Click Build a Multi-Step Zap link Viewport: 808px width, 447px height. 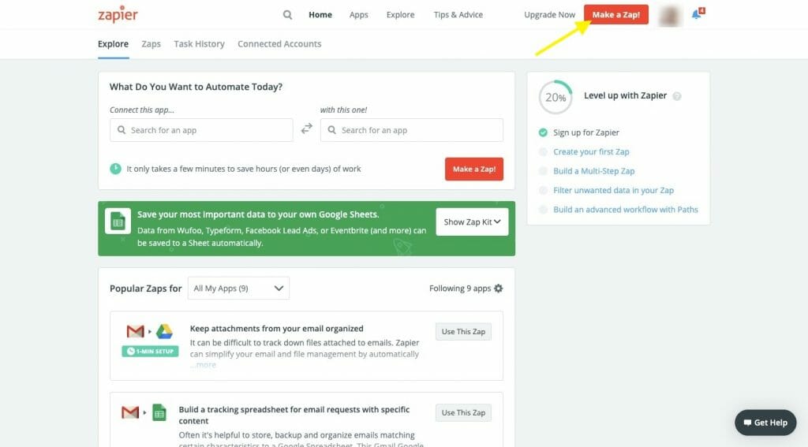593,171
